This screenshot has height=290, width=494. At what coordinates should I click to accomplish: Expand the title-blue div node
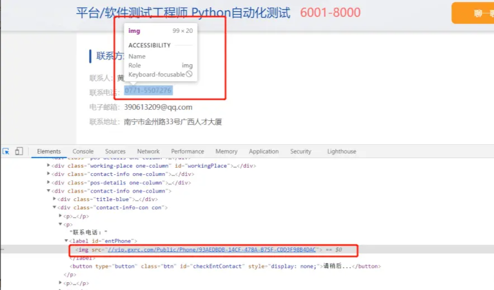click(54, 199)
